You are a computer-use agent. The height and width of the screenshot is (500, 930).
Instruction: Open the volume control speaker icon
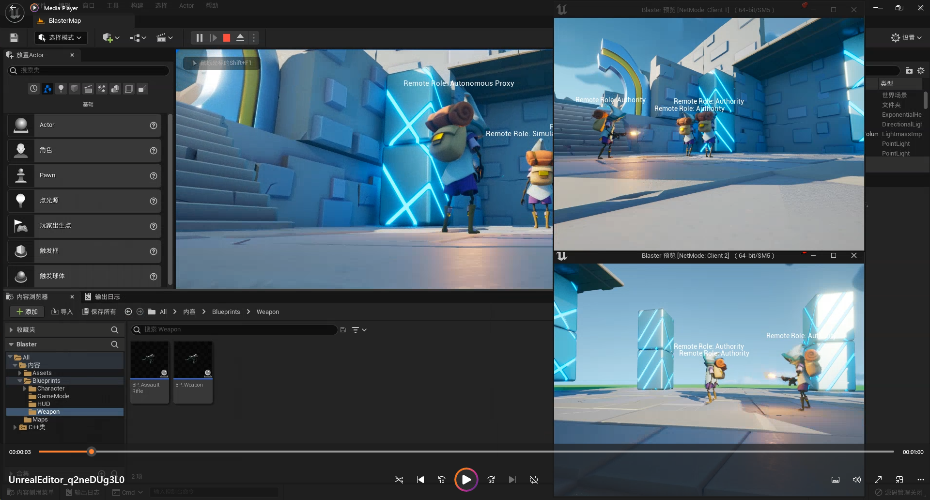857,480
